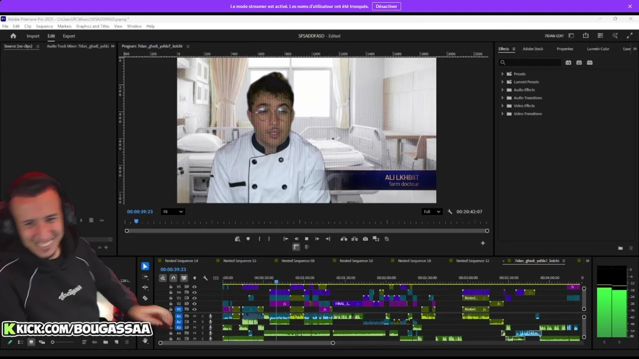
Task: Expand the Lumetri Presets folder
Action: tap(502, 82)
